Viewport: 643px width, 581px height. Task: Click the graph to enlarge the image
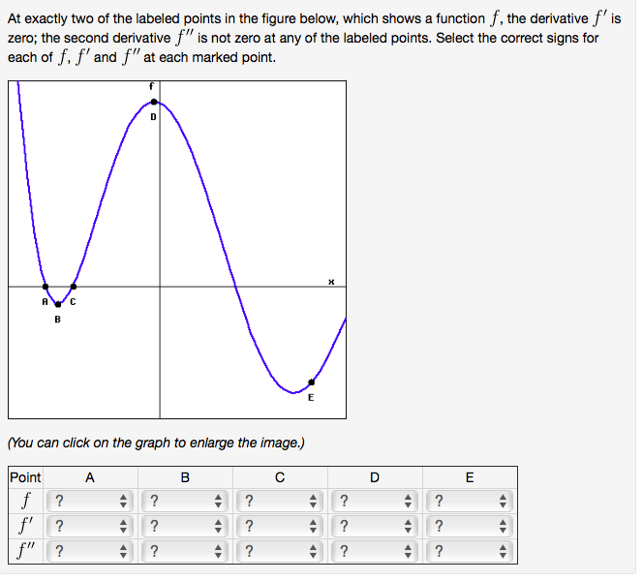pos(178,252)
